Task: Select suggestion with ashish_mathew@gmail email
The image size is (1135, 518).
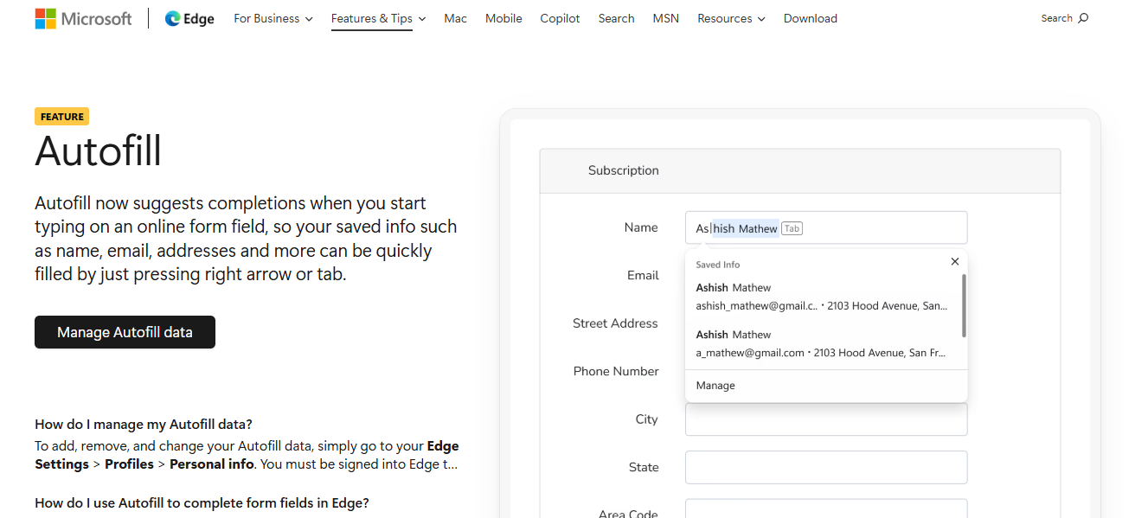Action: click(x=822, y=297)
